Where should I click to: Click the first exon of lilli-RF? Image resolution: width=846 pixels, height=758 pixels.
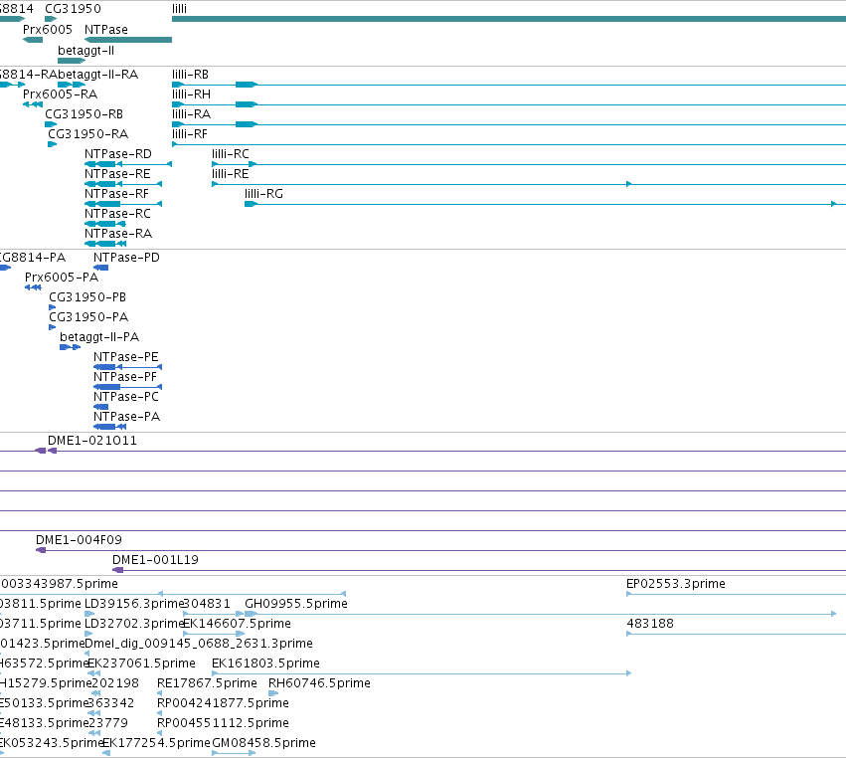pyautogui.click(x=175, y=144)
